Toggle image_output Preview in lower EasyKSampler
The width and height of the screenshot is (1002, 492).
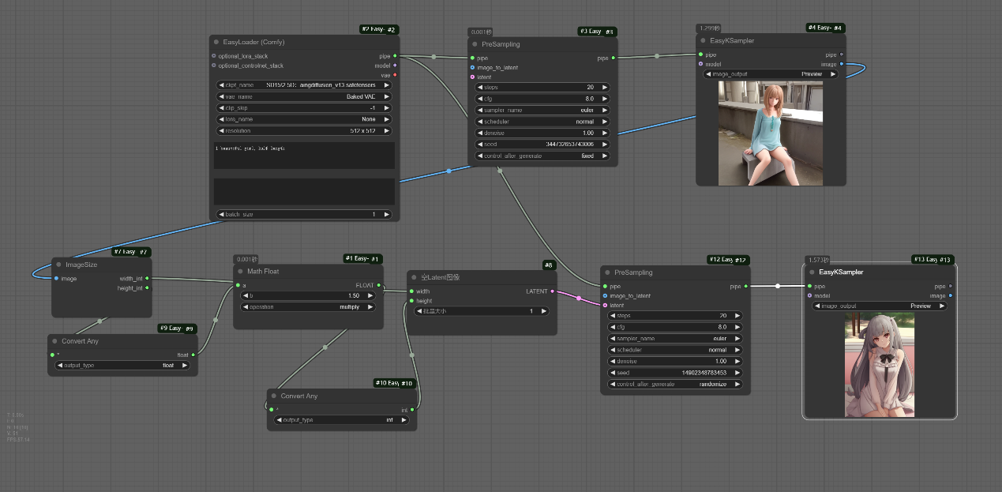[879, 306]
